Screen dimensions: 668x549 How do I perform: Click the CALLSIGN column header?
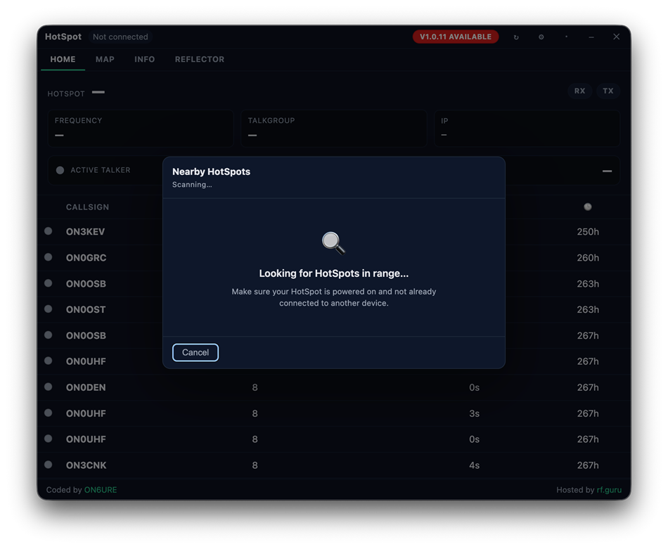tap(87, 207)
